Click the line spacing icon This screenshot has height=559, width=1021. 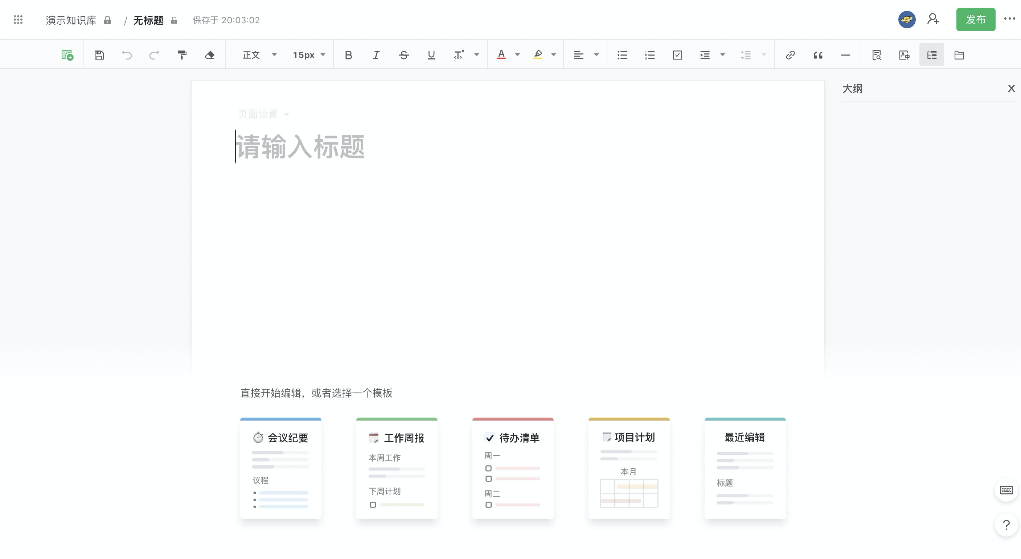click(746, 55)
